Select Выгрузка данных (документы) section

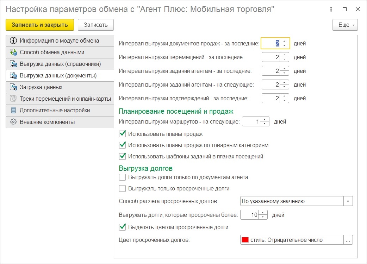pos(60,76)
